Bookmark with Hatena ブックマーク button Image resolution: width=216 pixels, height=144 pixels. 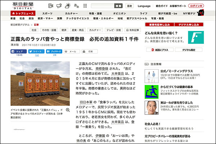click(x=55, y=51)
